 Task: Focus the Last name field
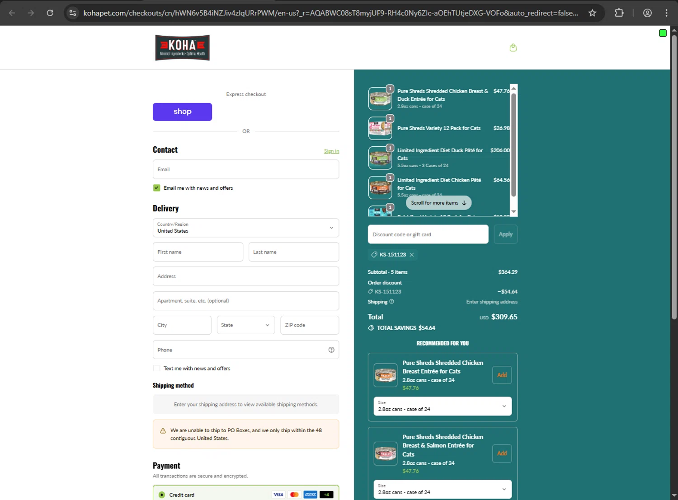pyautogui.click(x=294, y=252)
